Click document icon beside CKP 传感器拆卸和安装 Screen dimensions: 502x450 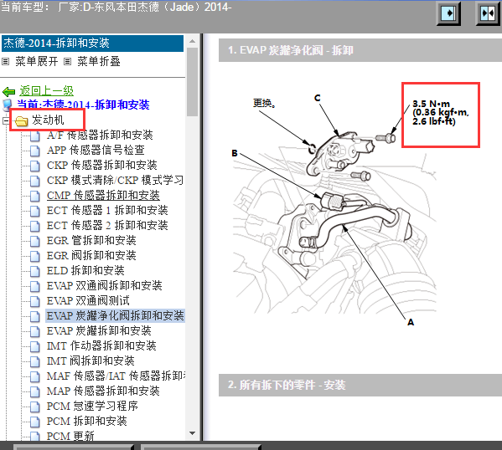[x=35, y=166]
